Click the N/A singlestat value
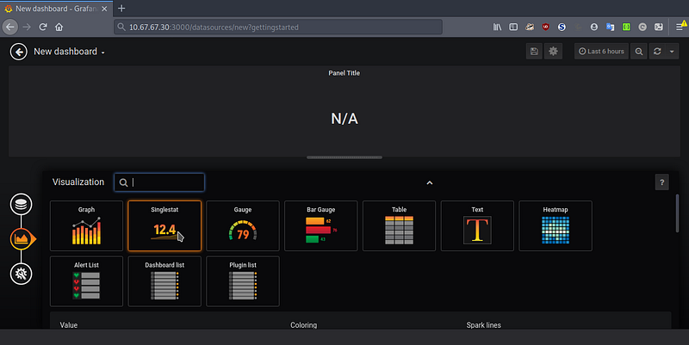This screenshot has width=689, height=345. [344, 119]
